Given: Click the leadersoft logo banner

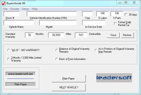Looking at the screenshot, I should tap(114, 78).
